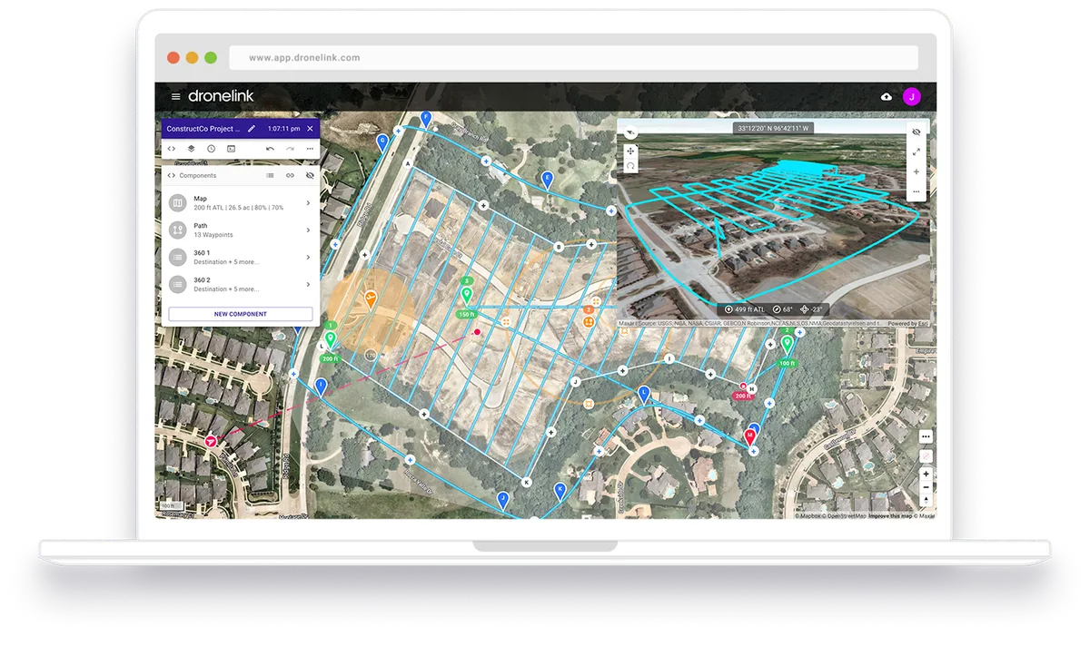Click the '200 ft ATL | 26.5 ac' Map details
1090x646 pixels.
(x=239, y=208)
